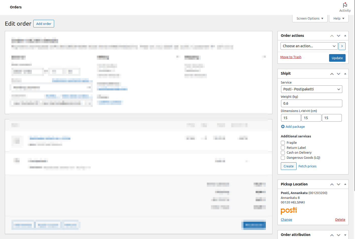Collapse the Shipit panel with the triangle toggle
This screenshot has height=239, width=355.
click(x=345, y=74)
